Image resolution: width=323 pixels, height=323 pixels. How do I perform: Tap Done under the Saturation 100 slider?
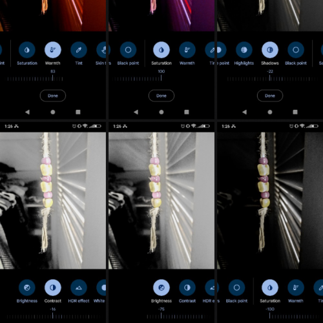pos(161,96)
